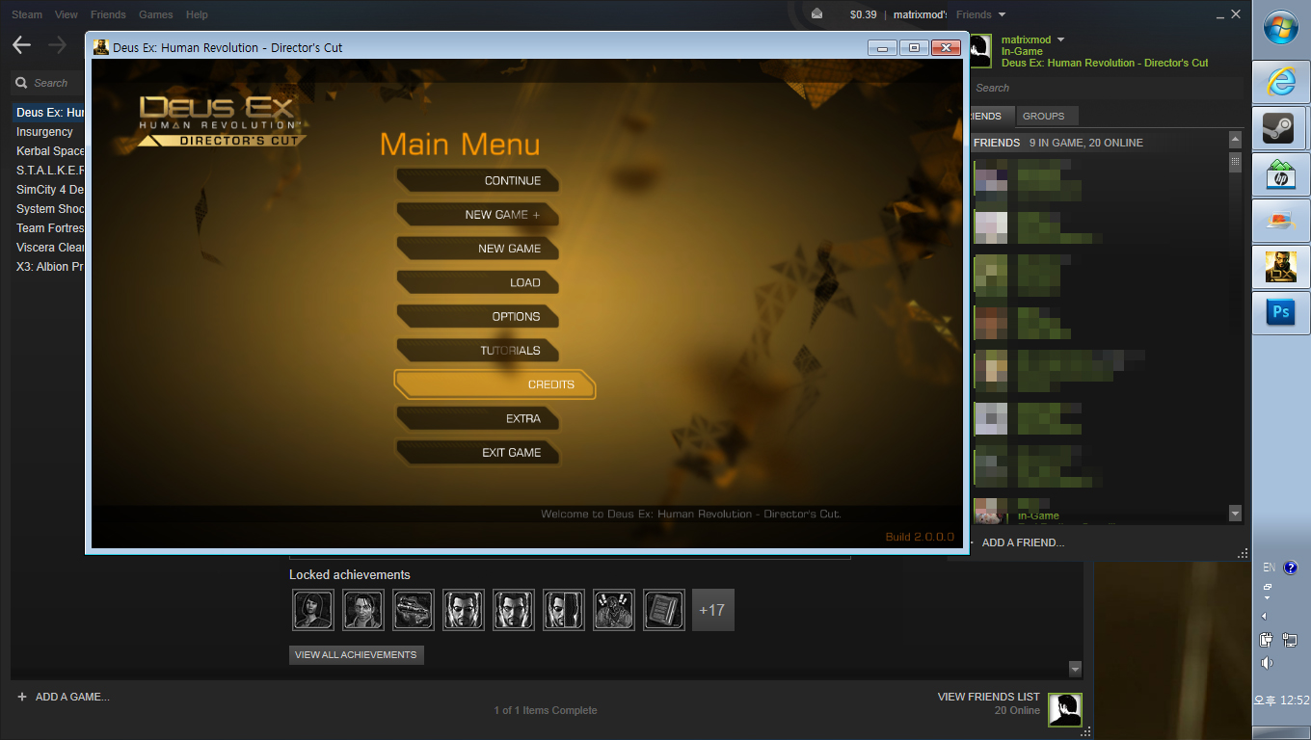The width and height of the screenshot is (1311, 740).
Task: Select Team Fortress in the library list
Action: pyautogui.click(x=49, y=228)
